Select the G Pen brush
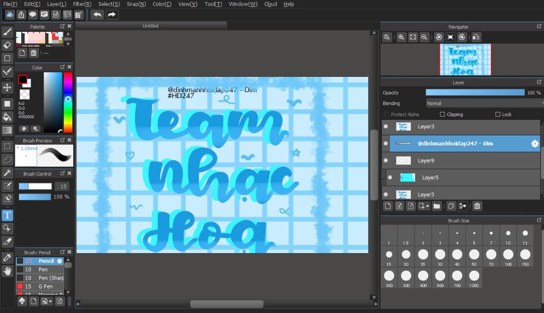Screen dimensions: 544x313 click(x=40, y=286)
